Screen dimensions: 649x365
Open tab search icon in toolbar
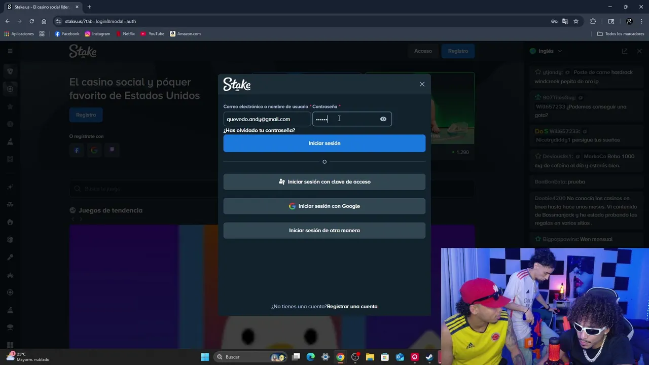611,21
